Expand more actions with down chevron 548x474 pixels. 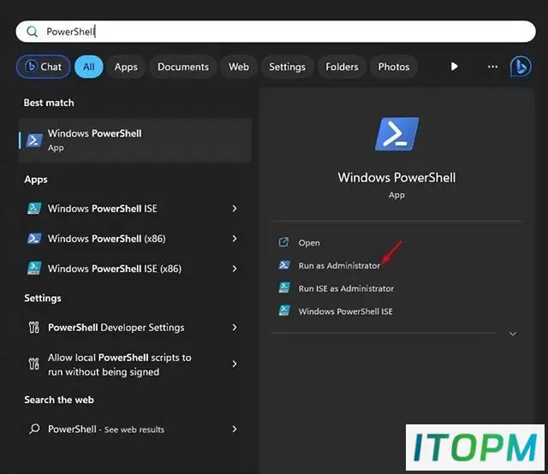[x=513, y=334]
